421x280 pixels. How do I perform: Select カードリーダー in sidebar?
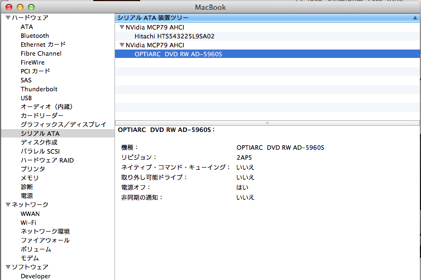[x=42, y=116]
